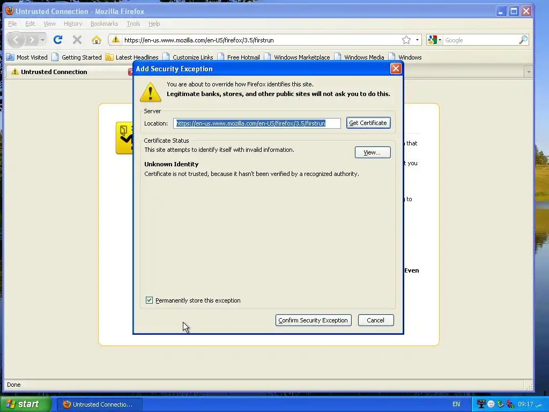Reload the page with the Reload icon
This screenshot has height=412, width=549.
(58, 40)
